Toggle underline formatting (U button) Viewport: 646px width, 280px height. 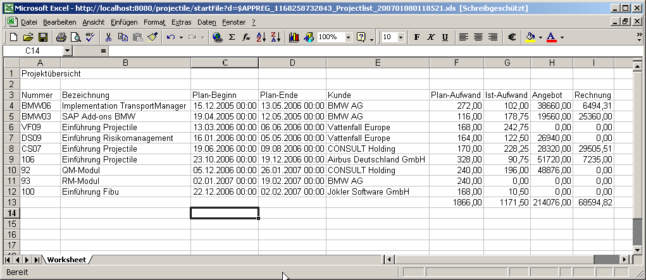(x=445, y=37)
